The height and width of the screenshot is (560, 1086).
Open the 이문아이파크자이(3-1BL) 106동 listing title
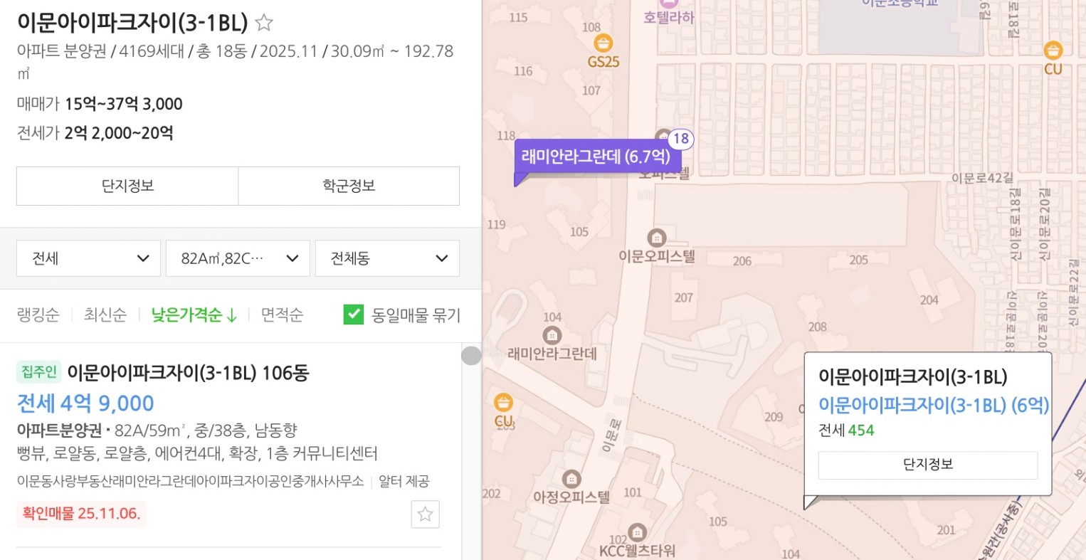click(188, 373)
